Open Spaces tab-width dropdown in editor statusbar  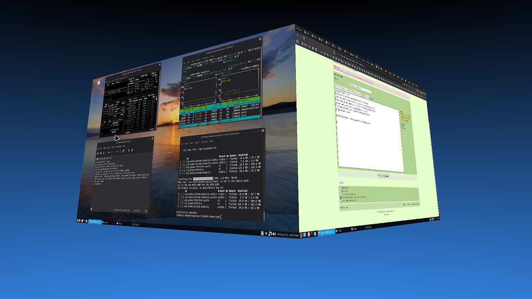tap(126, 210)
